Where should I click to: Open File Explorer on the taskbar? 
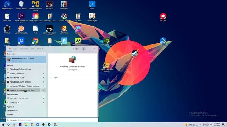tap(26, 125)
